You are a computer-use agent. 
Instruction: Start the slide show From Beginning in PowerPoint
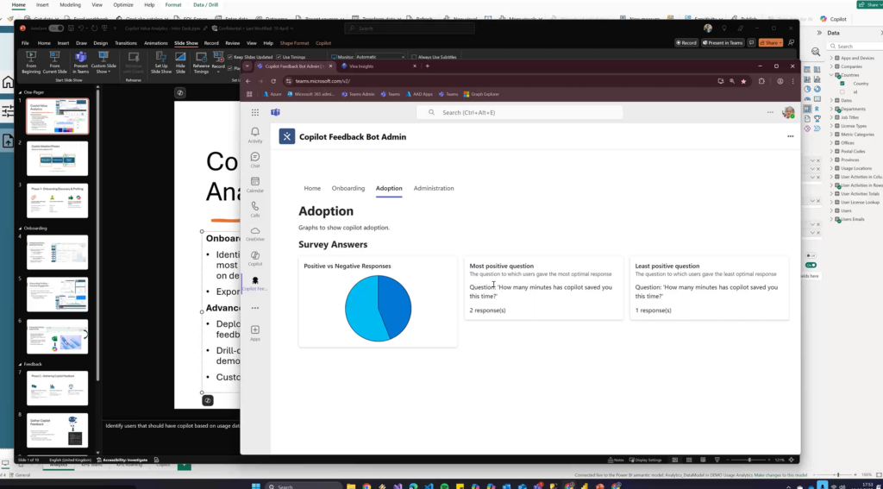[x=31, y=63]
